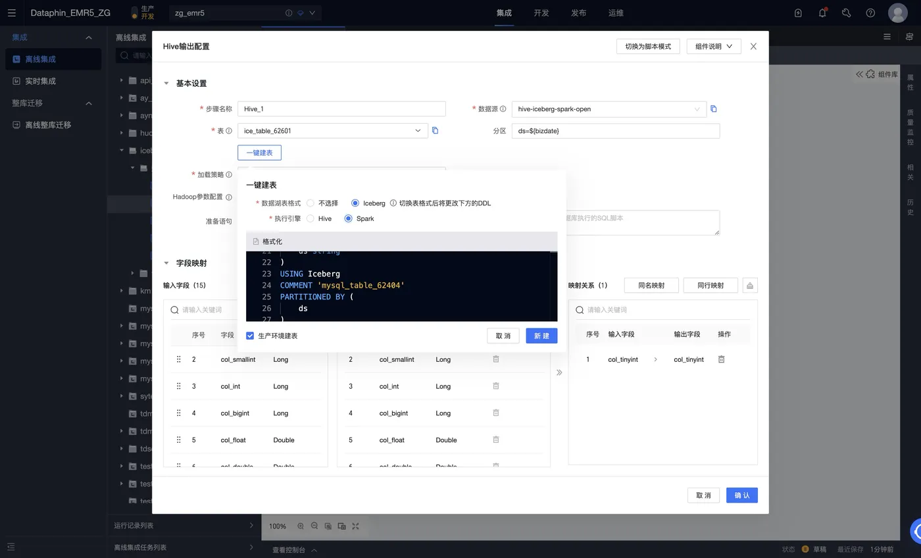The image size is (921, 558).
Task: Copy the data source name icon
Action: tap(714, 109)
